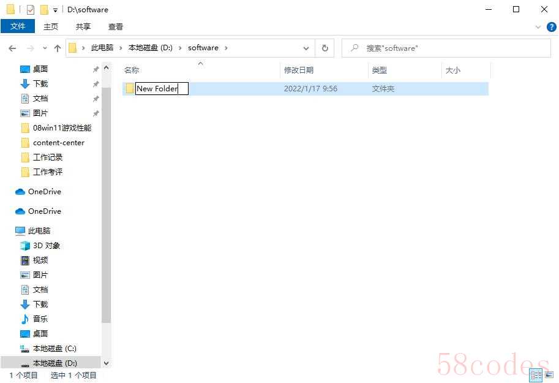Viewport: 559px width, 383px height.
Task: Click the date 2022/1/17 9:56
Action: (310, 88)
